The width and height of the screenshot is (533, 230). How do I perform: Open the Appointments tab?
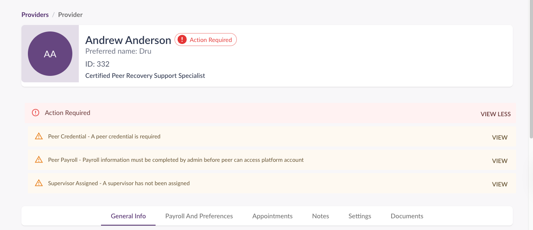tap(272, 216)
